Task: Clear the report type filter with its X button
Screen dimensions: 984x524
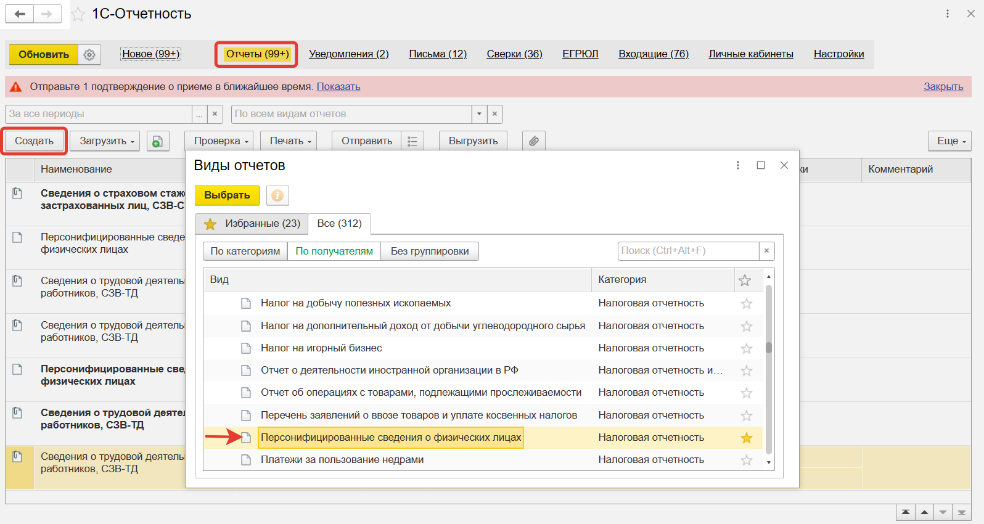Action: click(x=495, y=114)
